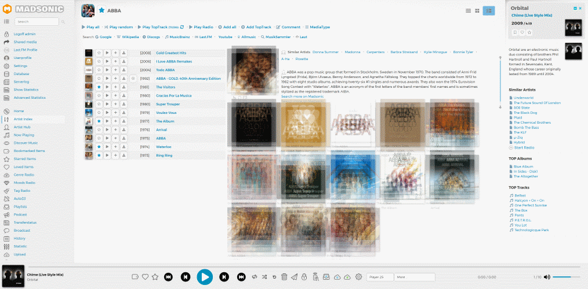Toggle shuffle in the bottom player bar
The width and height of the screenshot is (588, 289).
(x=264, y=277)
